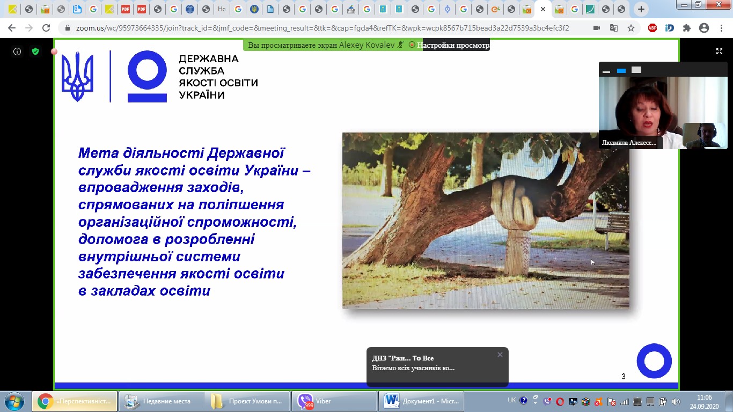Minimize the Zoom video panel

(606, 71)
